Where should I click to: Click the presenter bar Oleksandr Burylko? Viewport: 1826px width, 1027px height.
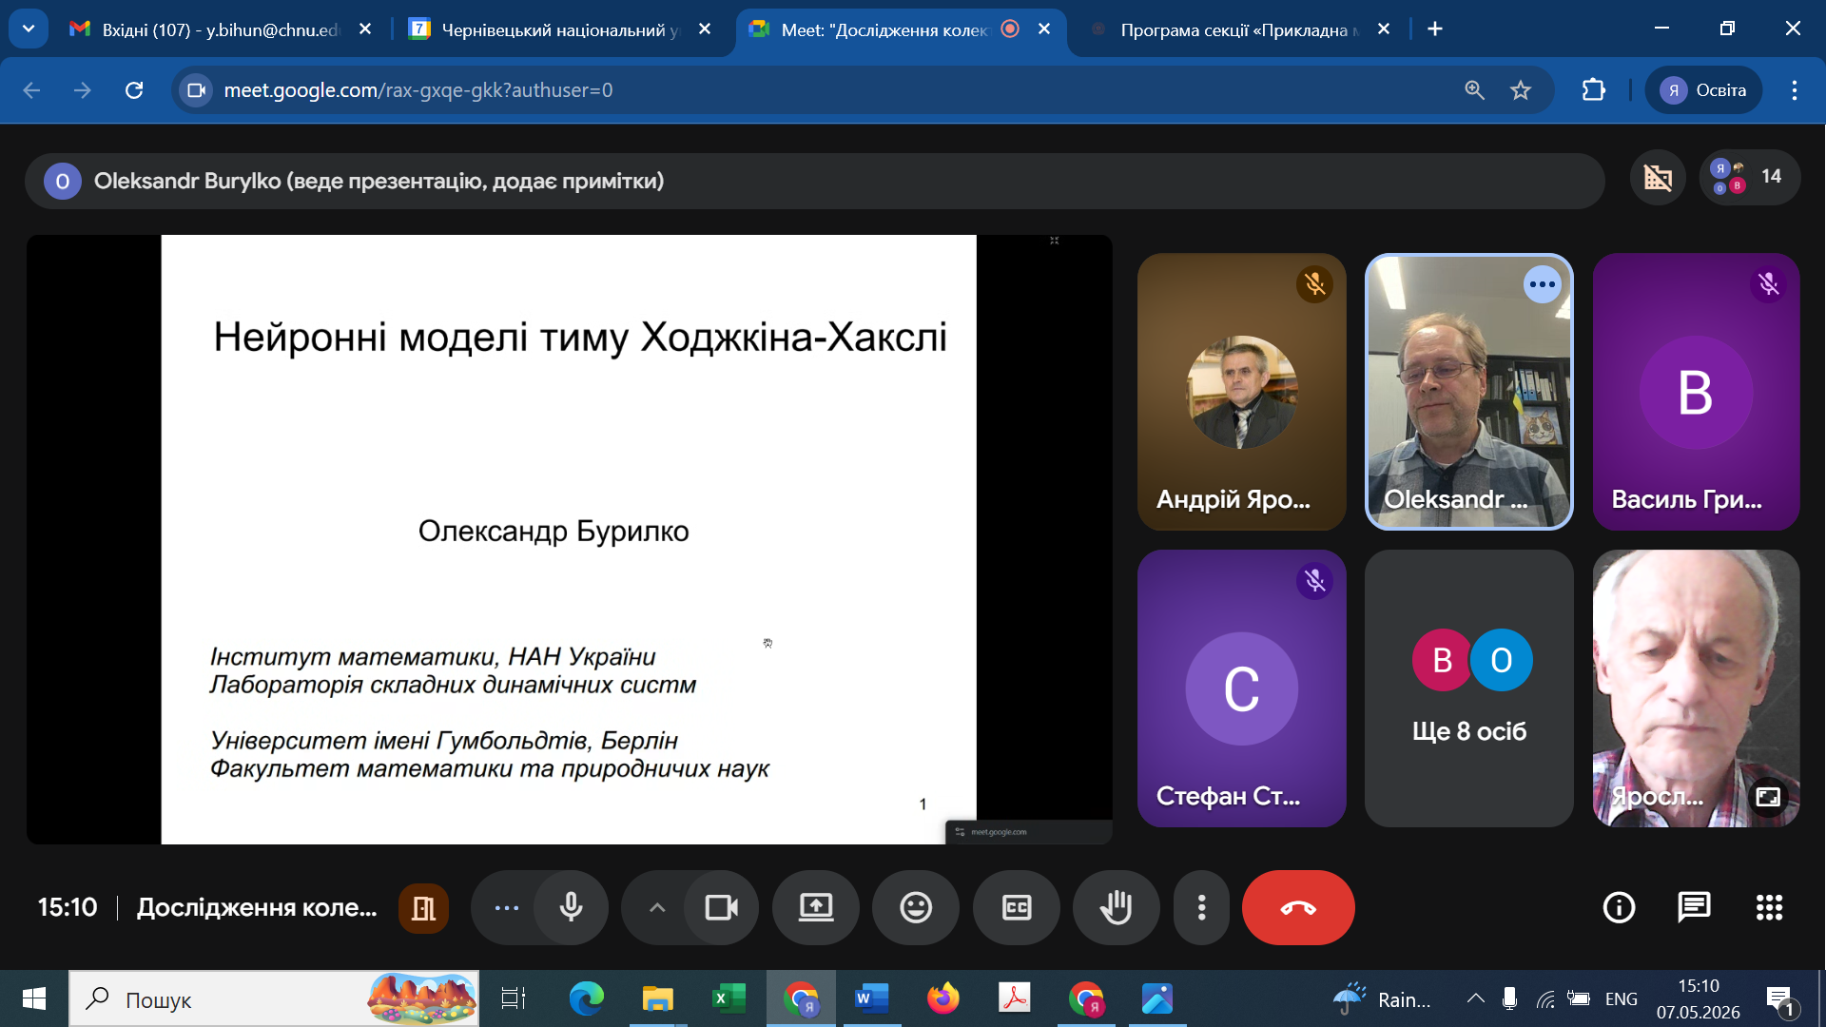pyautogui.click(x=814, y=181)
